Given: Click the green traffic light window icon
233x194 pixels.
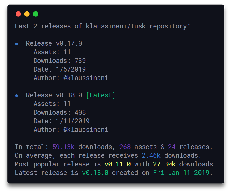Looking at the screenshot, I should [x=35, y=14].
